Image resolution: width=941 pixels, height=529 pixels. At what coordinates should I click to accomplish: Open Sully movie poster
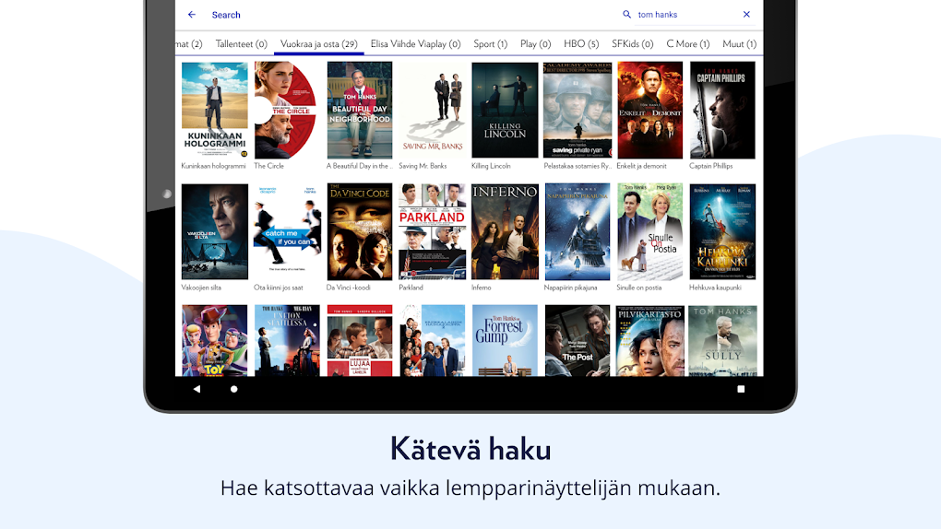(x=722, y=341)
